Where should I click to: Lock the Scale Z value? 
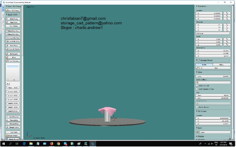point(227,45)
